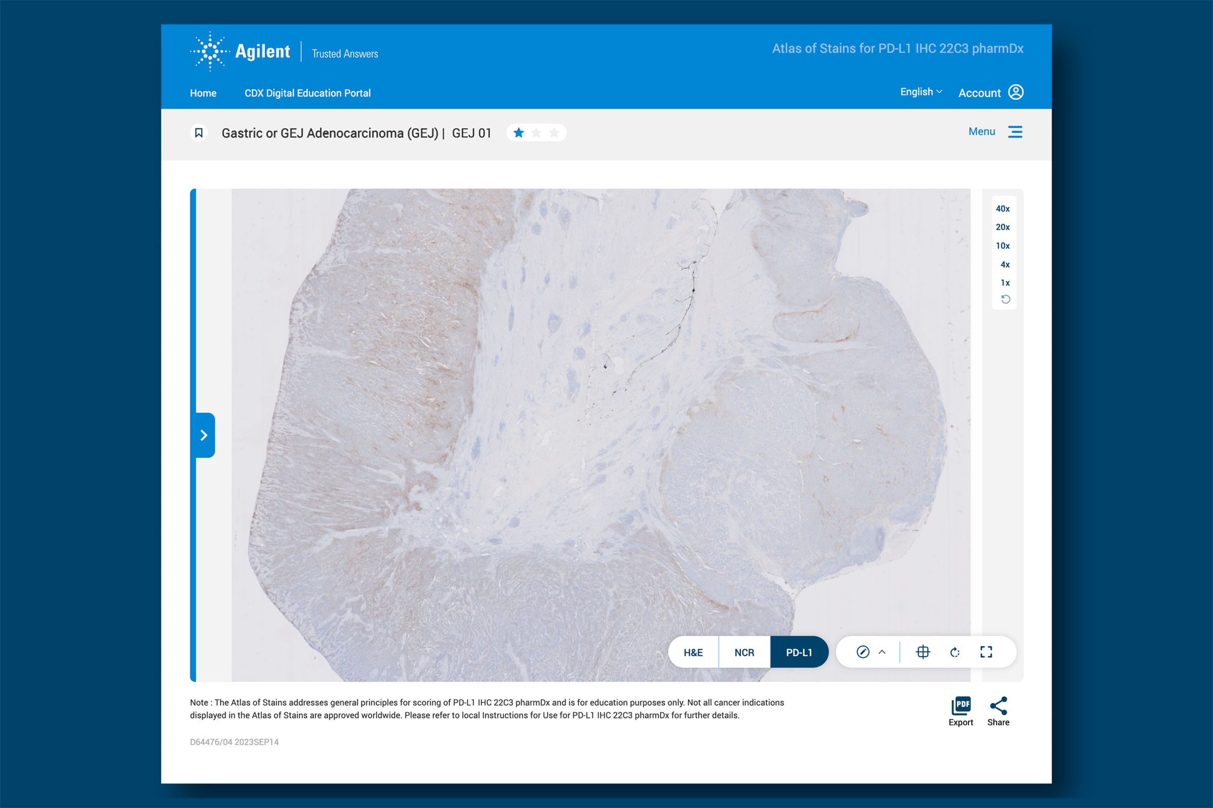The image size is (1213, 808).
Task: Enter fullscreen viewer mode
Action: (x=986, y=652)
